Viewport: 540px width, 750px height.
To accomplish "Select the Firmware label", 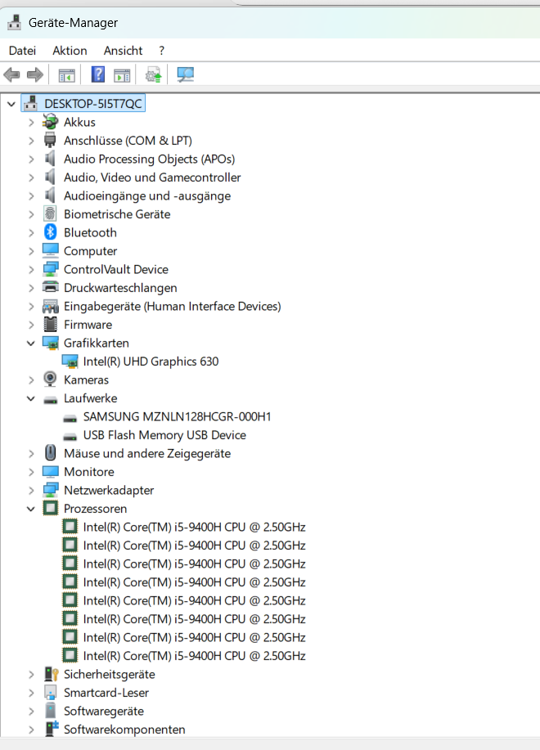I will (x=88, y=325).
